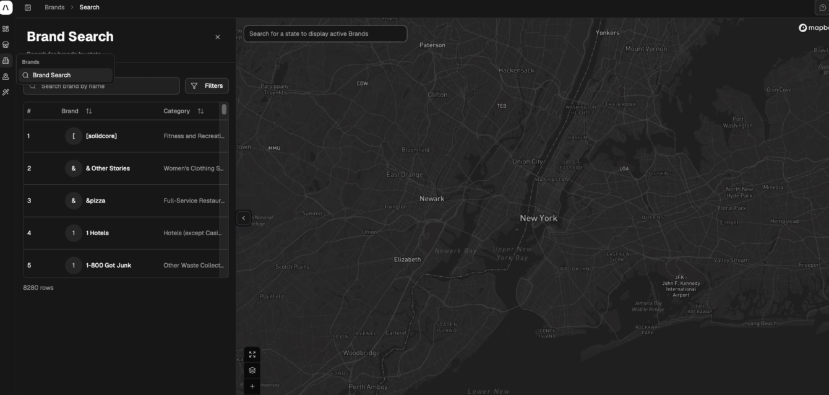Viewport: 829px width, 395px height.
Task: Click the app logo in top-left corner
Action: pyautogui.click(x=6, y=7)
